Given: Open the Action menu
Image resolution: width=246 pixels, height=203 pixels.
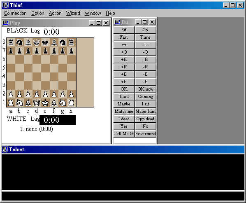Looking at the screenshot, I should [55, 13].
